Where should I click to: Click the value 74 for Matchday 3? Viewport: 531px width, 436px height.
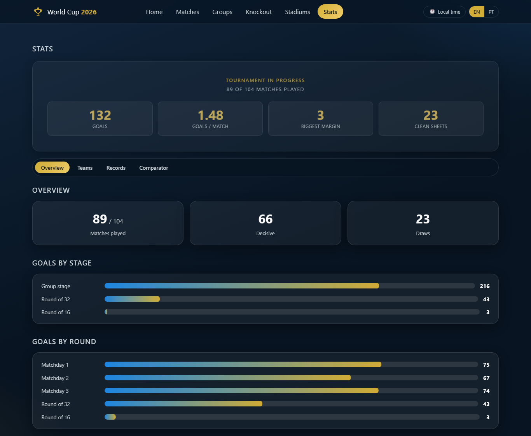[486, 391]
